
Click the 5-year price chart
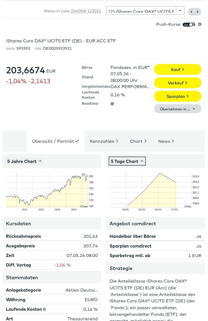[50, 191]
